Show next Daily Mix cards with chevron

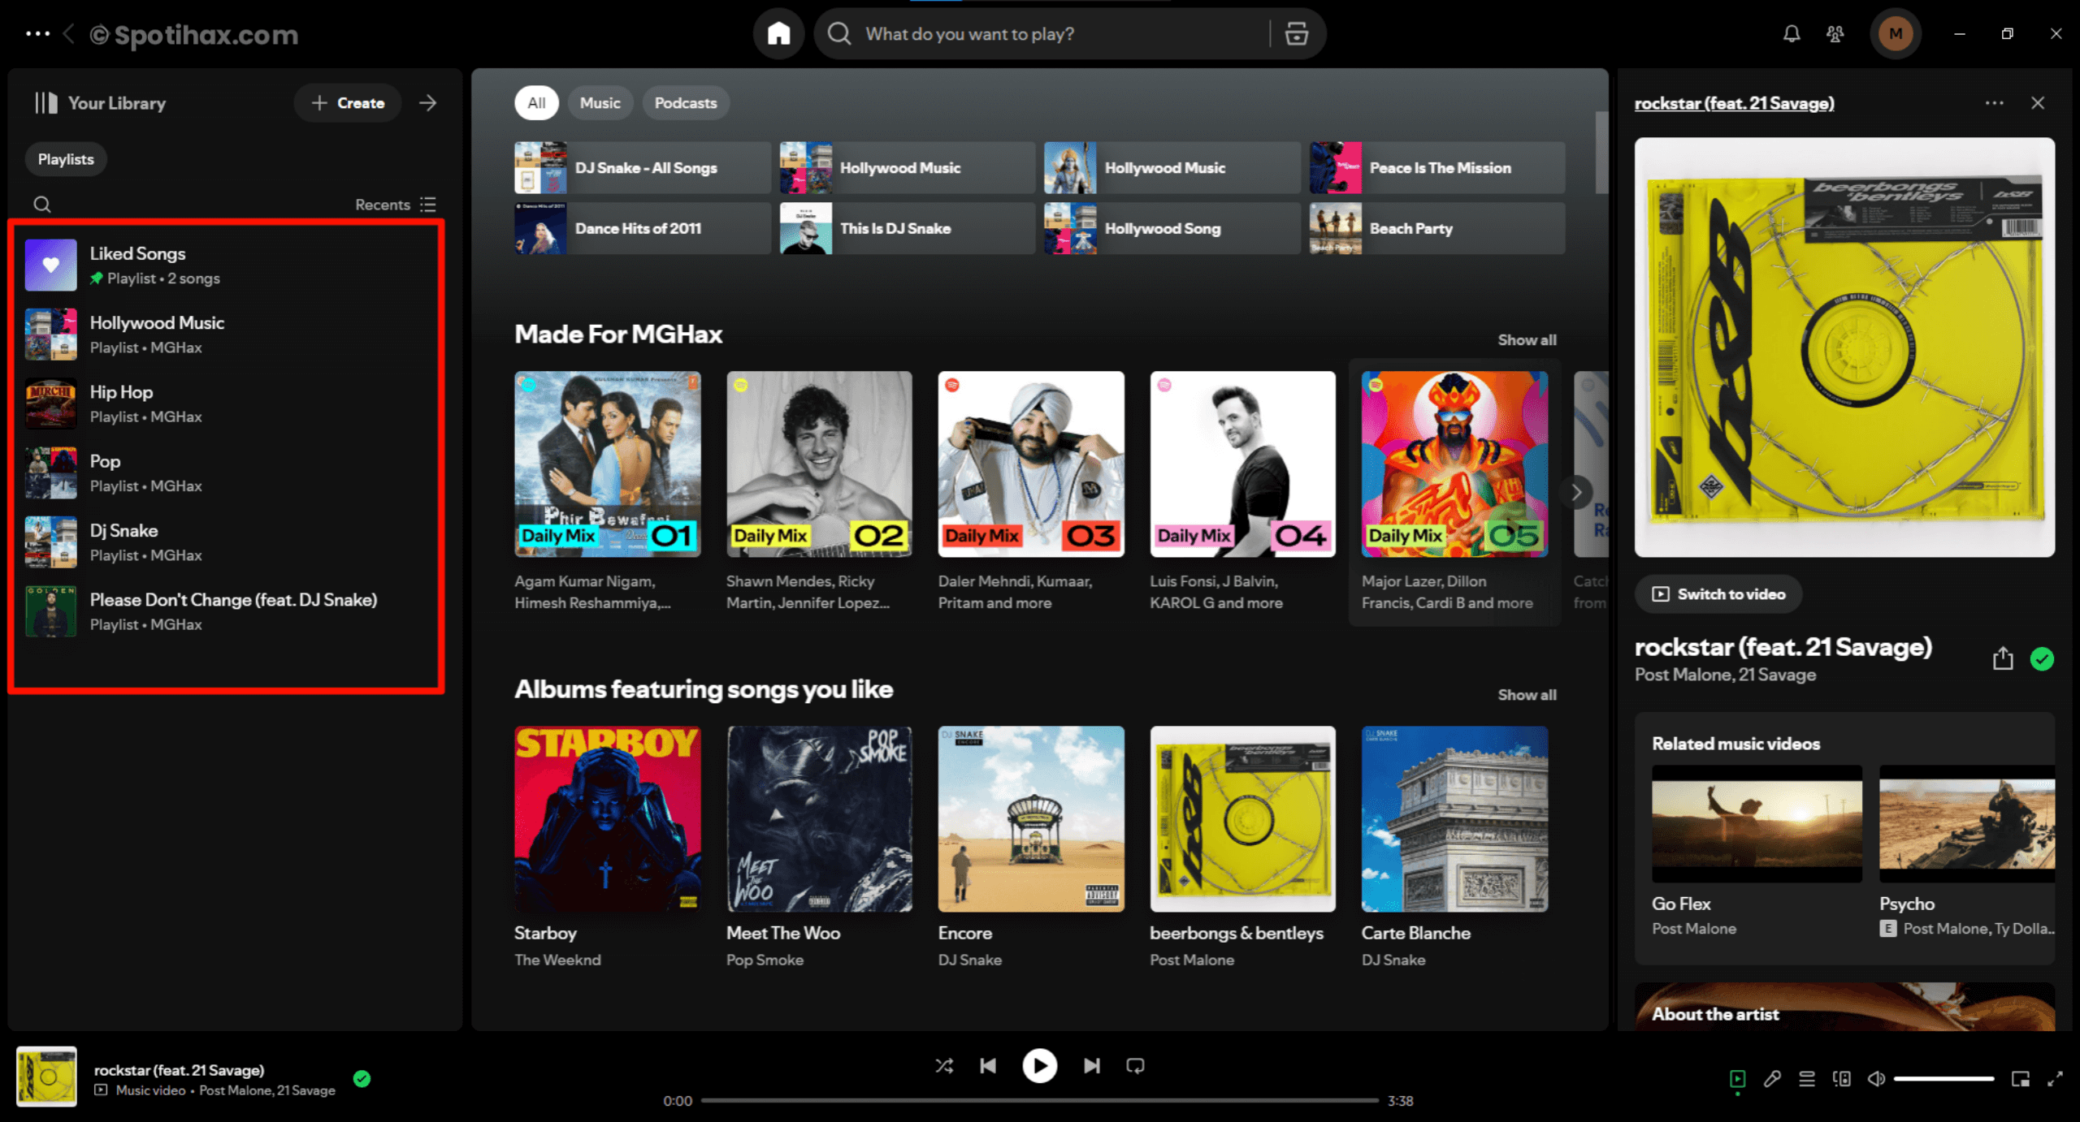point(1575,491)
